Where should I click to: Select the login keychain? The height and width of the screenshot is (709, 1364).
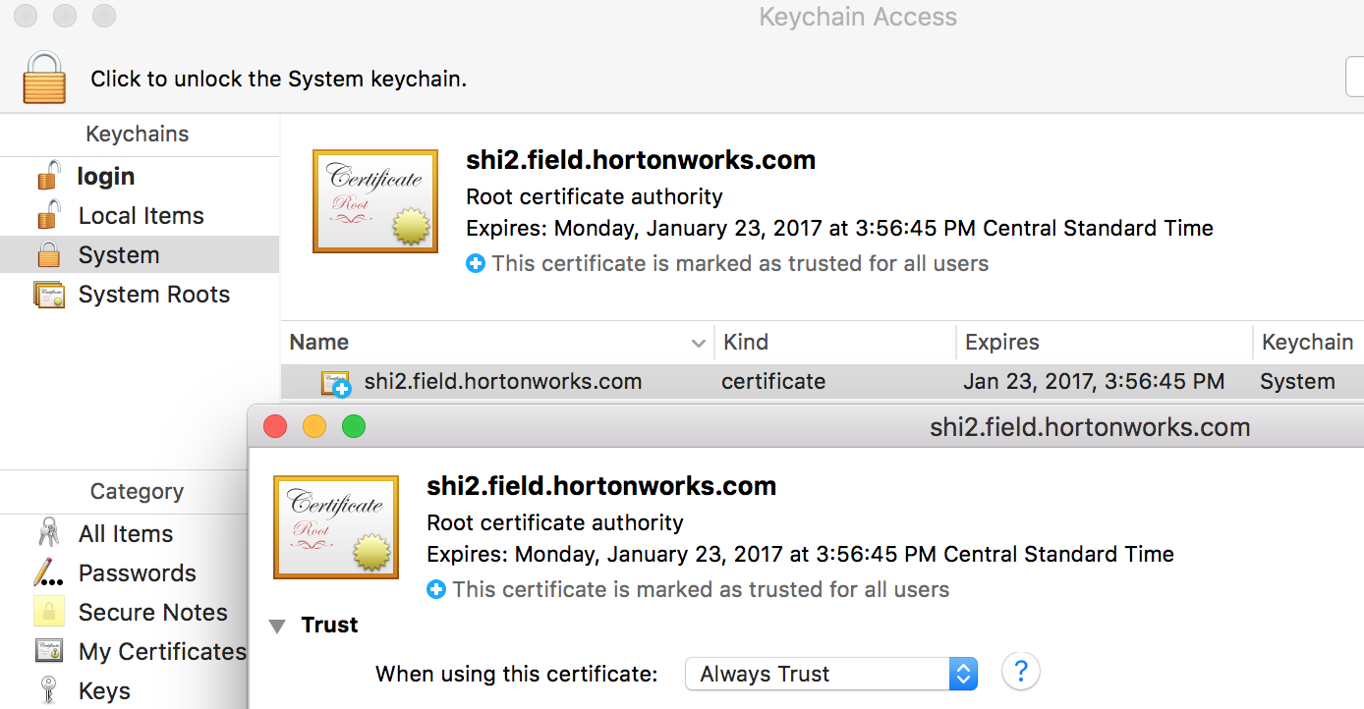point(105,177)
